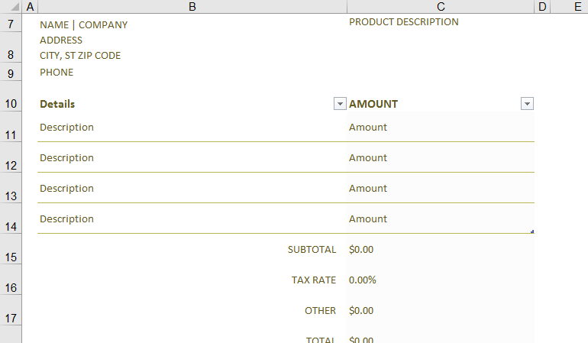Viewport: 588px width, 343px height.
Task: Select the OTHER amount $0.00 cell
Action: 361,310
